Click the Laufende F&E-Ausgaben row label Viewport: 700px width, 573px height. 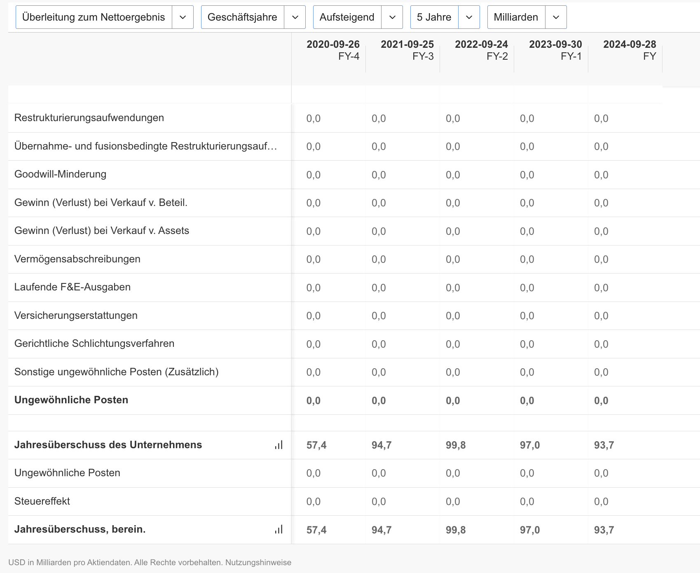click(73, 287)
